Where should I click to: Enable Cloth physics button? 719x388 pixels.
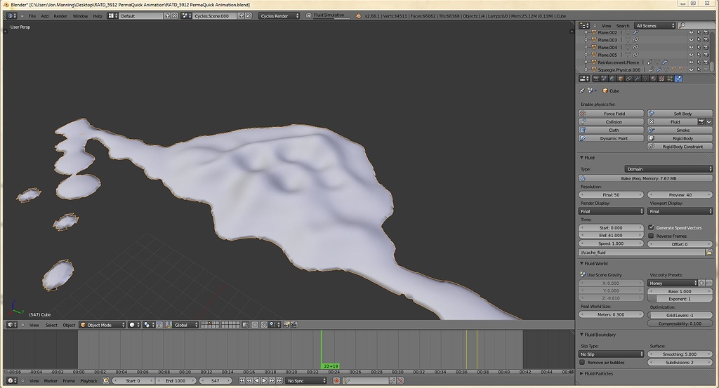[x=612, y=130]
